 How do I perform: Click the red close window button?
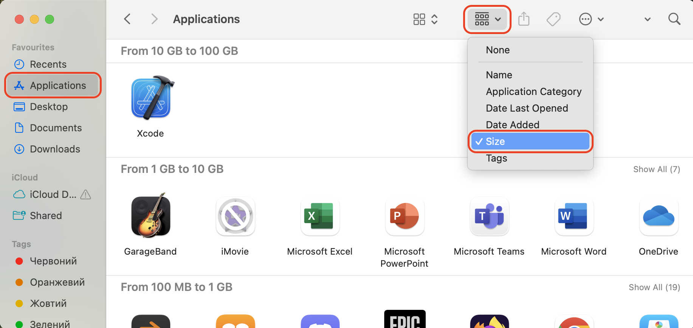(19, 19)
